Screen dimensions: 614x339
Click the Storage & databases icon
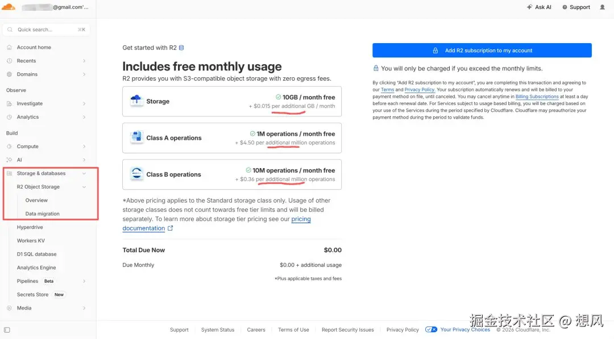pos(10,173)
